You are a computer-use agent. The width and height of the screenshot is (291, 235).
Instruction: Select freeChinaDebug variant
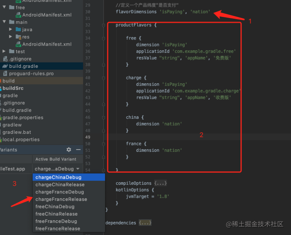pyautogui.click(x=69, y=207)
